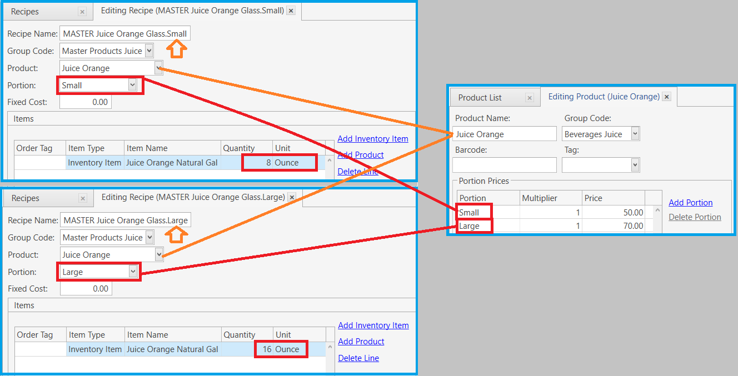Expand the Beverages Juice group code dropdown
The image size is (738, 376).
point(635,134)
